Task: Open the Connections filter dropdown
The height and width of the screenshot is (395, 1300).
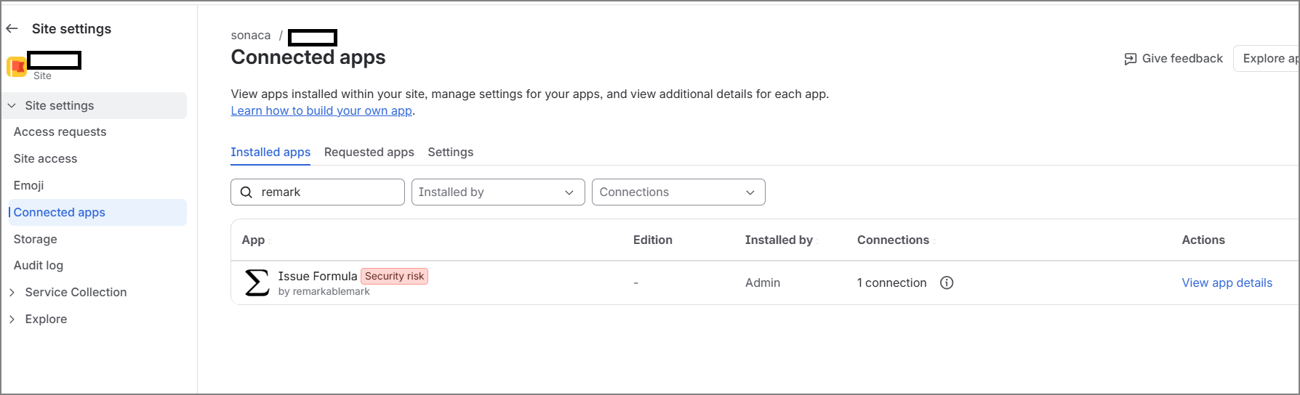Action: (678, 192)
